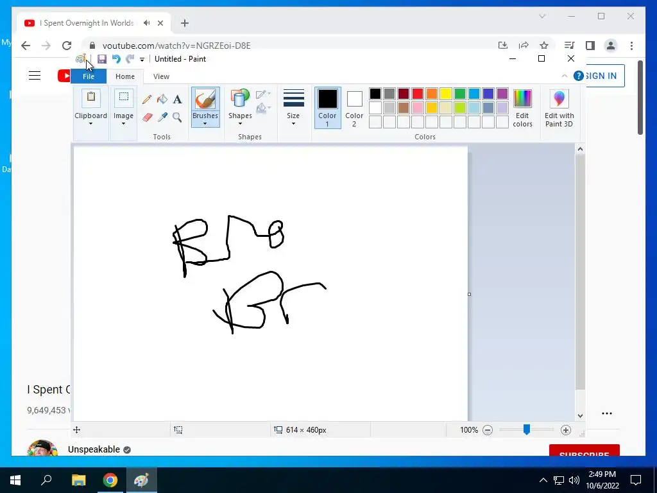
Task: Click the Install app icon in address bar
Action: [503, 46]
